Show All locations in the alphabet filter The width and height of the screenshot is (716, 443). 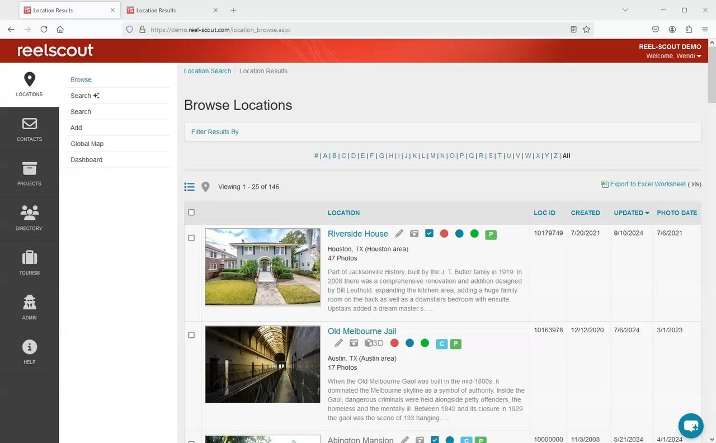(x=567, y=156)
